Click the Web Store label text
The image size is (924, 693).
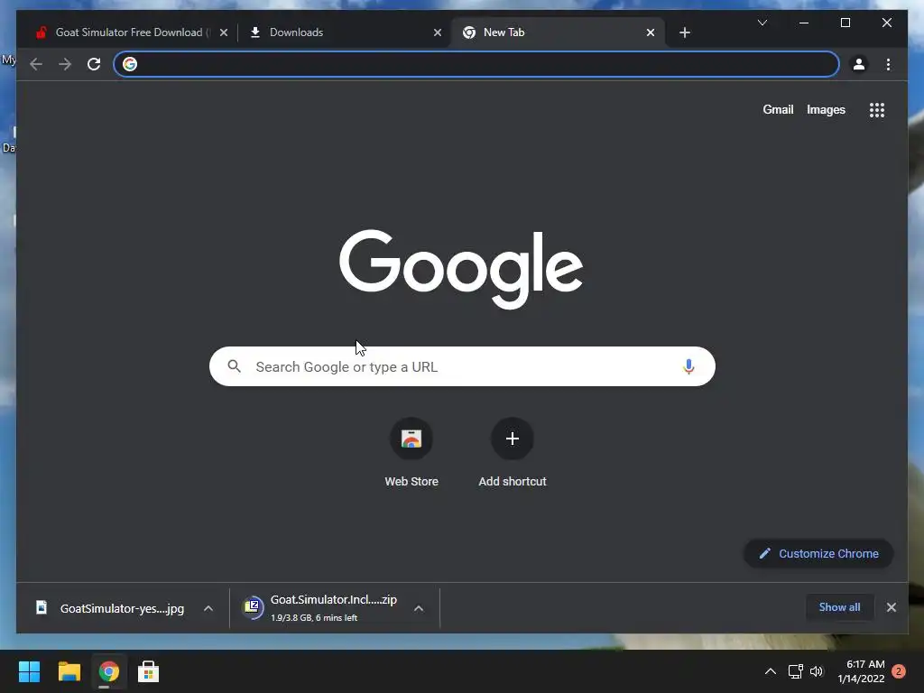411,482
